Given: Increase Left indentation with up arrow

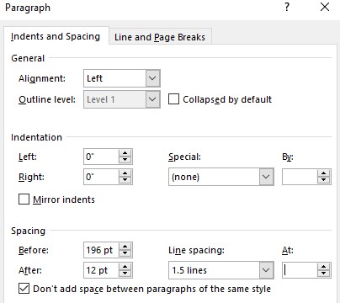Looking at the screenshot, I should 125,153.
